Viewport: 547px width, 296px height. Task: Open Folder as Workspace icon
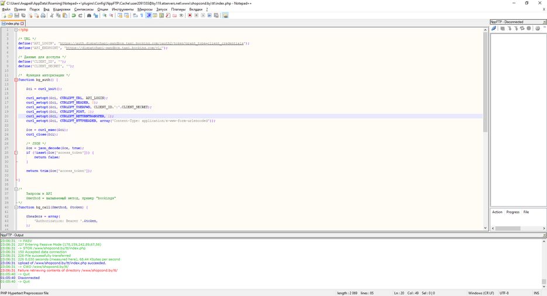pyautogui.click(x=174, y=15)
